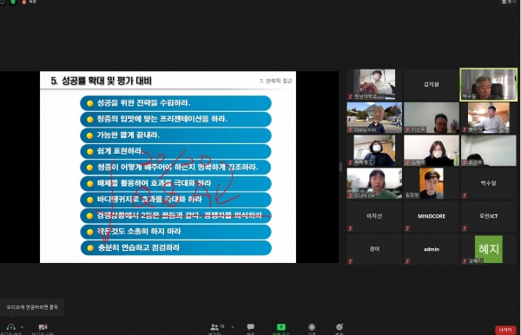This screenshot has width=521, height=335.
Task: Select the MINDCORE participant tile
Action: click(x=432, y=216)
